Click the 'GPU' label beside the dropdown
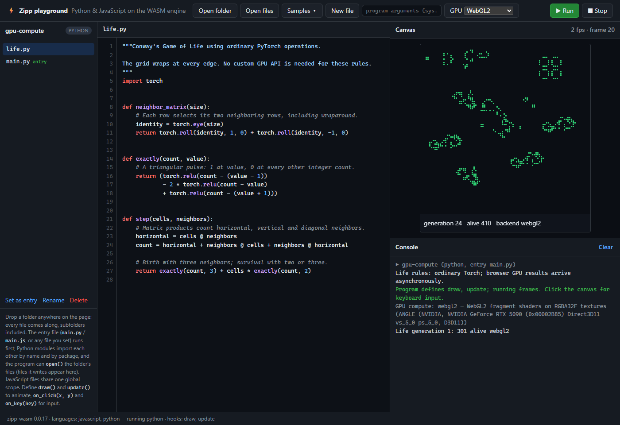 tap(456, 11)
